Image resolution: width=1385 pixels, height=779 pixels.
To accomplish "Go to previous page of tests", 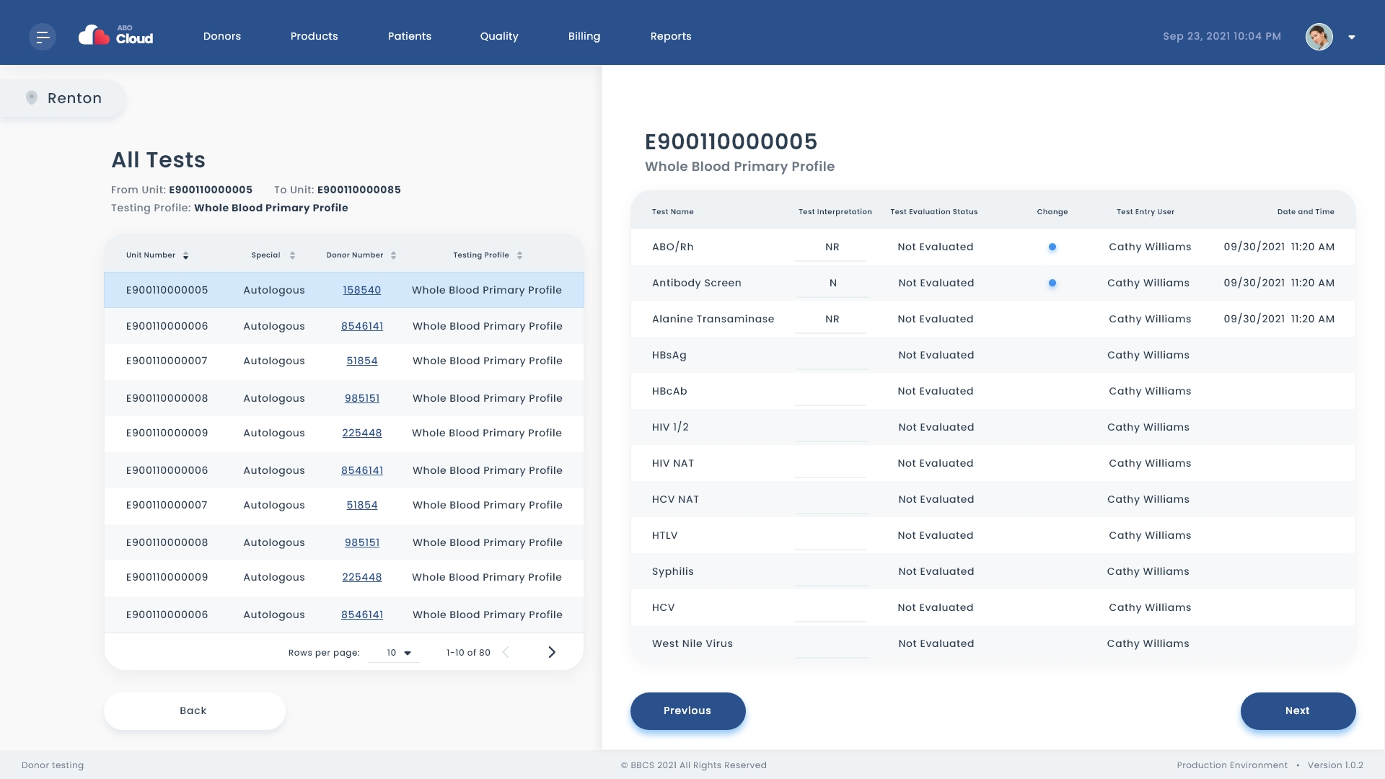I will 506,652.
